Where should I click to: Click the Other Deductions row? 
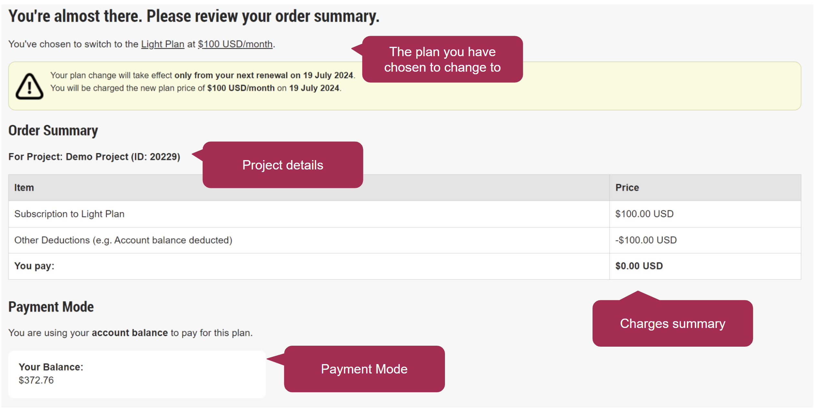(405, 240)
